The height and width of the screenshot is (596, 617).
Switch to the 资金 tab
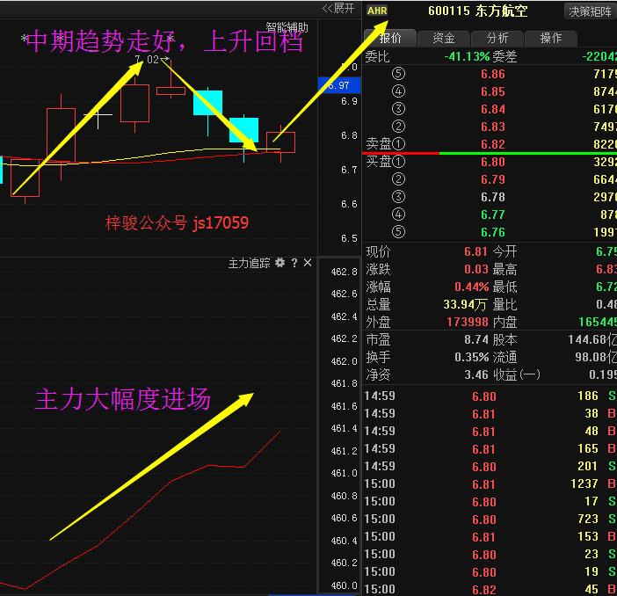(444, 38)
